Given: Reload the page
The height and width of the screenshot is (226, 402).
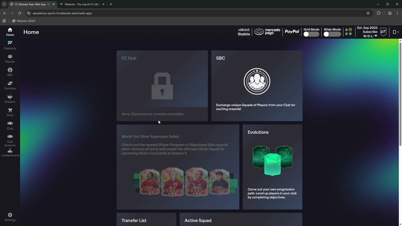Looking at the screenshot, I should click(19, 13).
